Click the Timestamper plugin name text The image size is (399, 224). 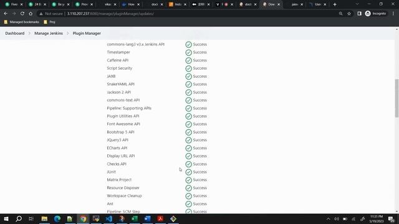[118, 52]
